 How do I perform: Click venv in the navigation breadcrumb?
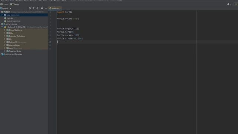tap(6, 4)
